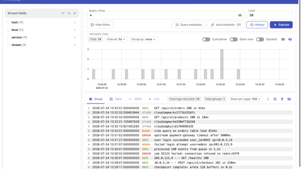Select the 203.0.113.9 GET /healthz log
This screenshot has width=301, height=169.
pos(181,158)
